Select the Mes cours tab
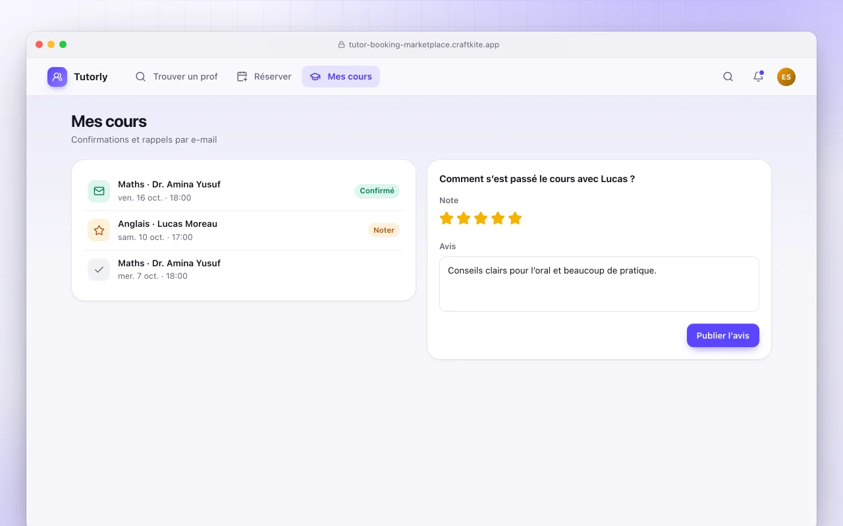 pyautogui.click(x=341, y=77)
